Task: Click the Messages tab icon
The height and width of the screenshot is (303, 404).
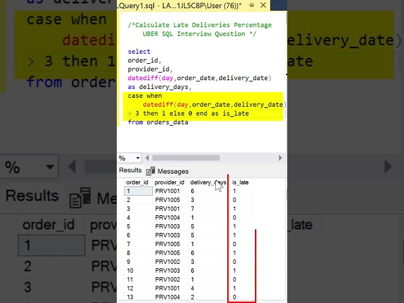Action: [x=150, y=171]
